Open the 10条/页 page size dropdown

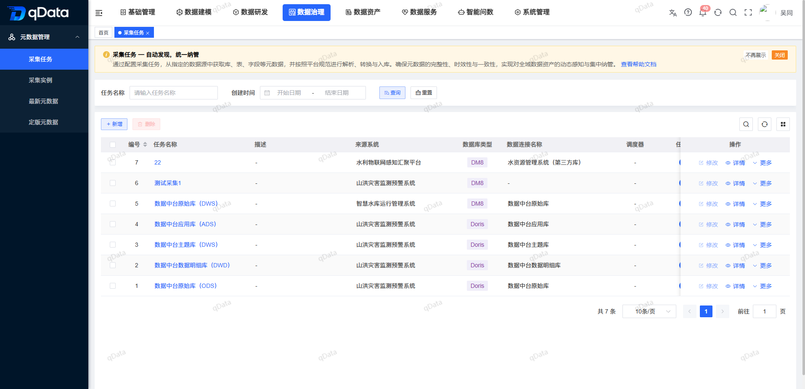click(649, 311)
